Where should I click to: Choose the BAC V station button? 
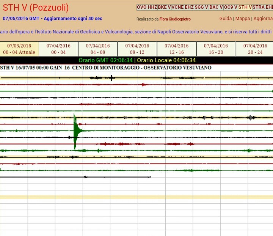pos(216,7)
